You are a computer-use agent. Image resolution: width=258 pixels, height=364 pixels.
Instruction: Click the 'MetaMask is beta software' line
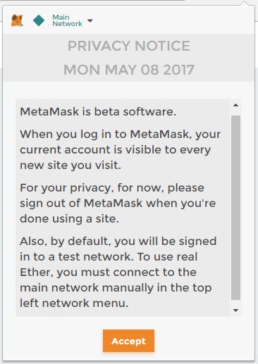(x=98, y=111)
